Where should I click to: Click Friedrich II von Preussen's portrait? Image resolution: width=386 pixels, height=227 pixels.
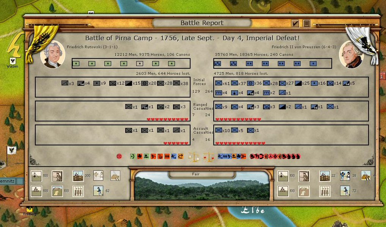(351, 54)
